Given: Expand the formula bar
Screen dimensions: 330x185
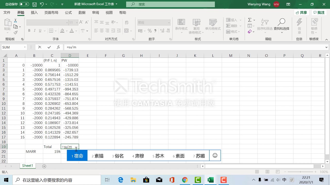Looking at the screenshot, I should [x=327, y=47].
